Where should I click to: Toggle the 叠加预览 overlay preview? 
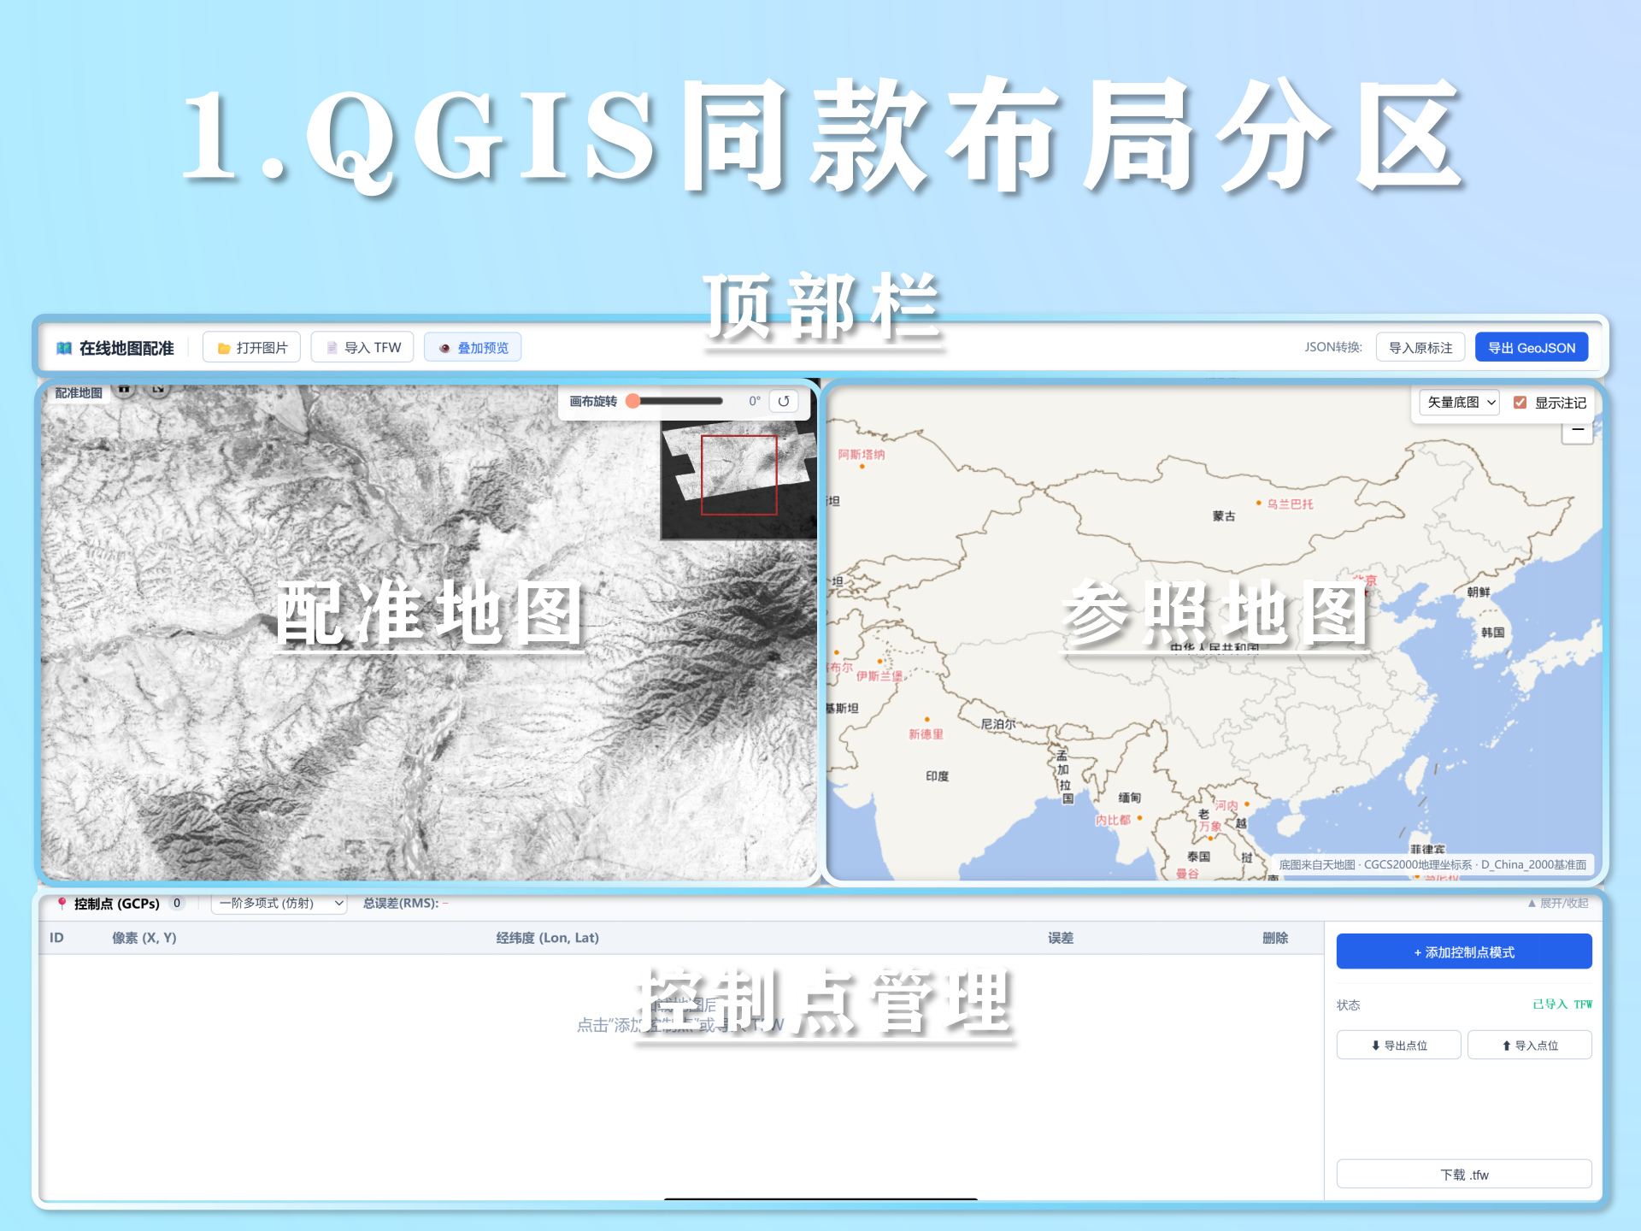tap(473, 347)
